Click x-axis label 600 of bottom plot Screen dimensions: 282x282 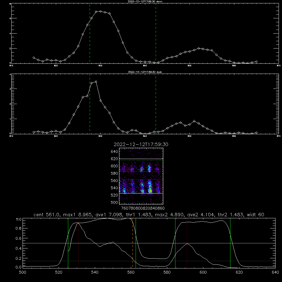[x=203, y=272]
